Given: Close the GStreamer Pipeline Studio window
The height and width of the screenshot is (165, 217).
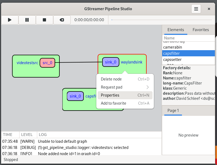Looking at the screenshot, I should 209,9.
